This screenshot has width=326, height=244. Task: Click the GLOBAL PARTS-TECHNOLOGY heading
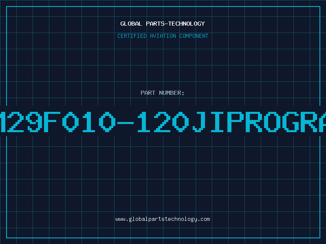[163, 24]
